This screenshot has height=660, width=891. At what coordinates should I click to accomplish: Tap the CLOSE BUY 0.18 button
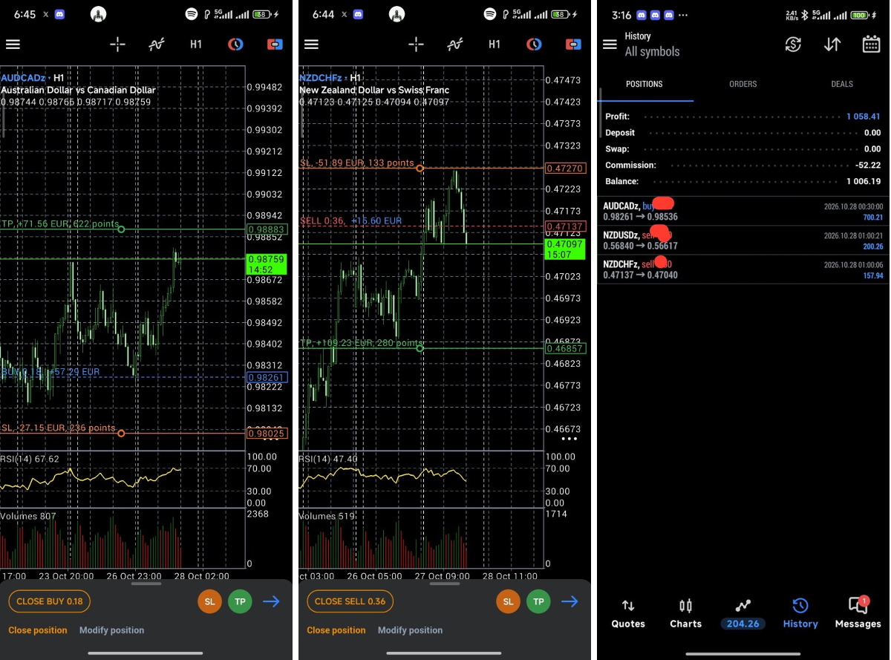click(x=50, y=601)
